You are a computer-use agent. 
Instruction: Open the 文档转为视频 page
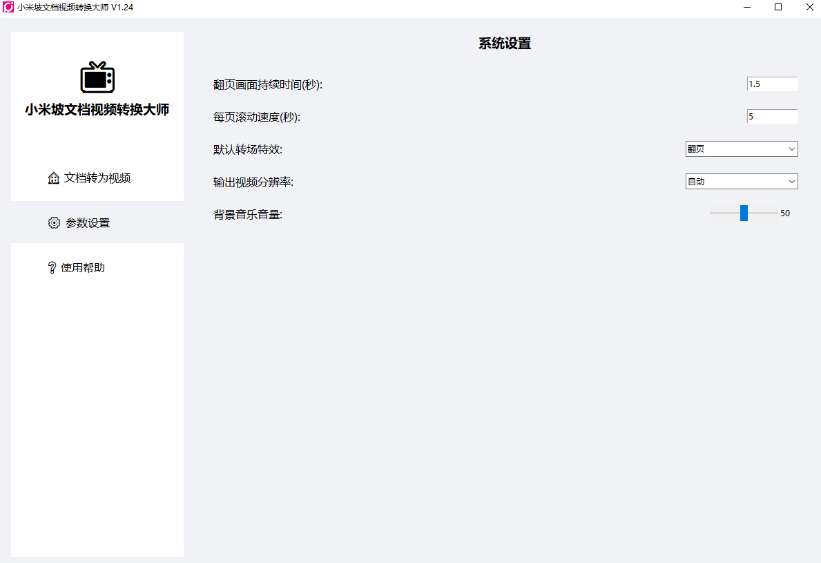point(97,178)
